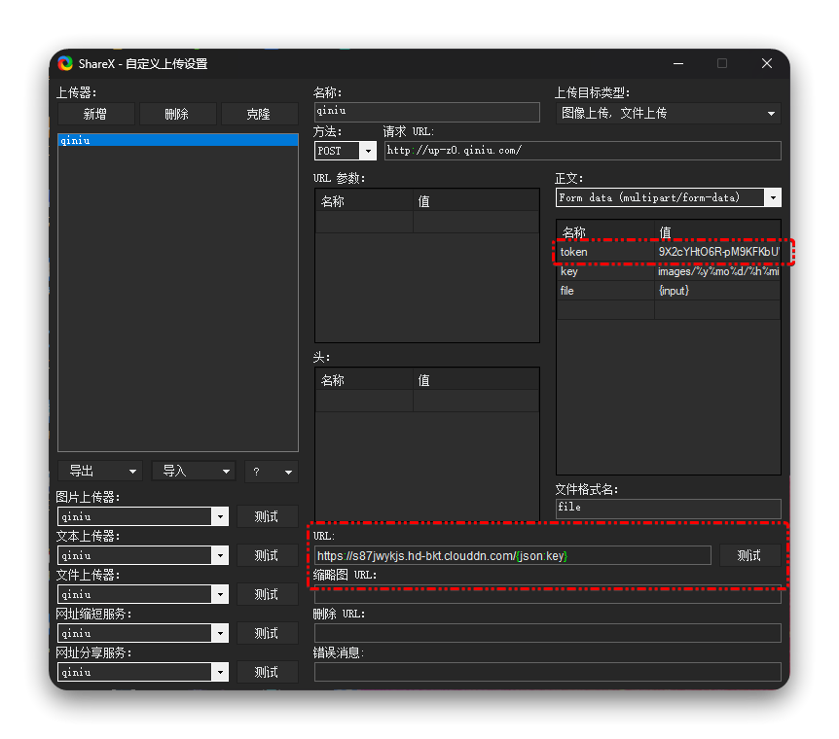Click the 文件格式名 input field with file
The image size is (839, 739).
pyautogui.click(x=669, y=509)
